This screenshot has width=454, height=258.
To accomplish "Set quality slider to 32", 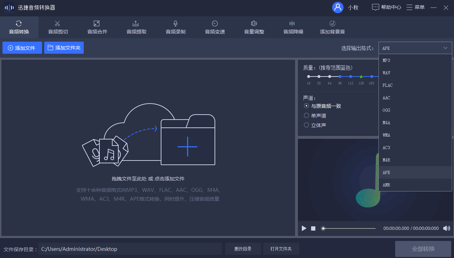I will tap(319, 77).
